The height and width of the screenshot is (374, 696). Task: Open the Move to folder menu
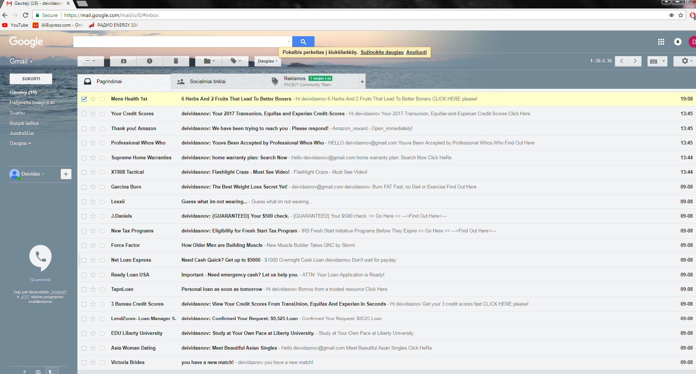point(209,61)
